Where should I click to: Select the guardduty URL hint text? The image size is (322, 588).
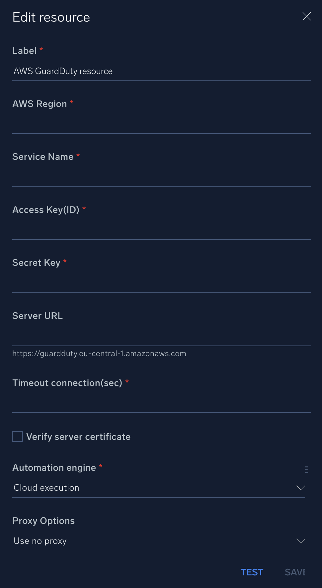[x=99, y=353]
